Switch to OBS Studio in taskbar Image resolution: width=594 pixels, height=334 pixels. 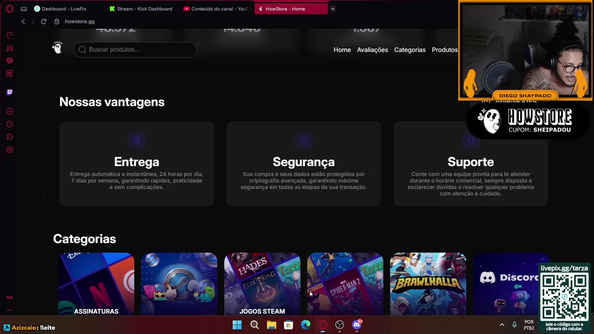point(340,325)
